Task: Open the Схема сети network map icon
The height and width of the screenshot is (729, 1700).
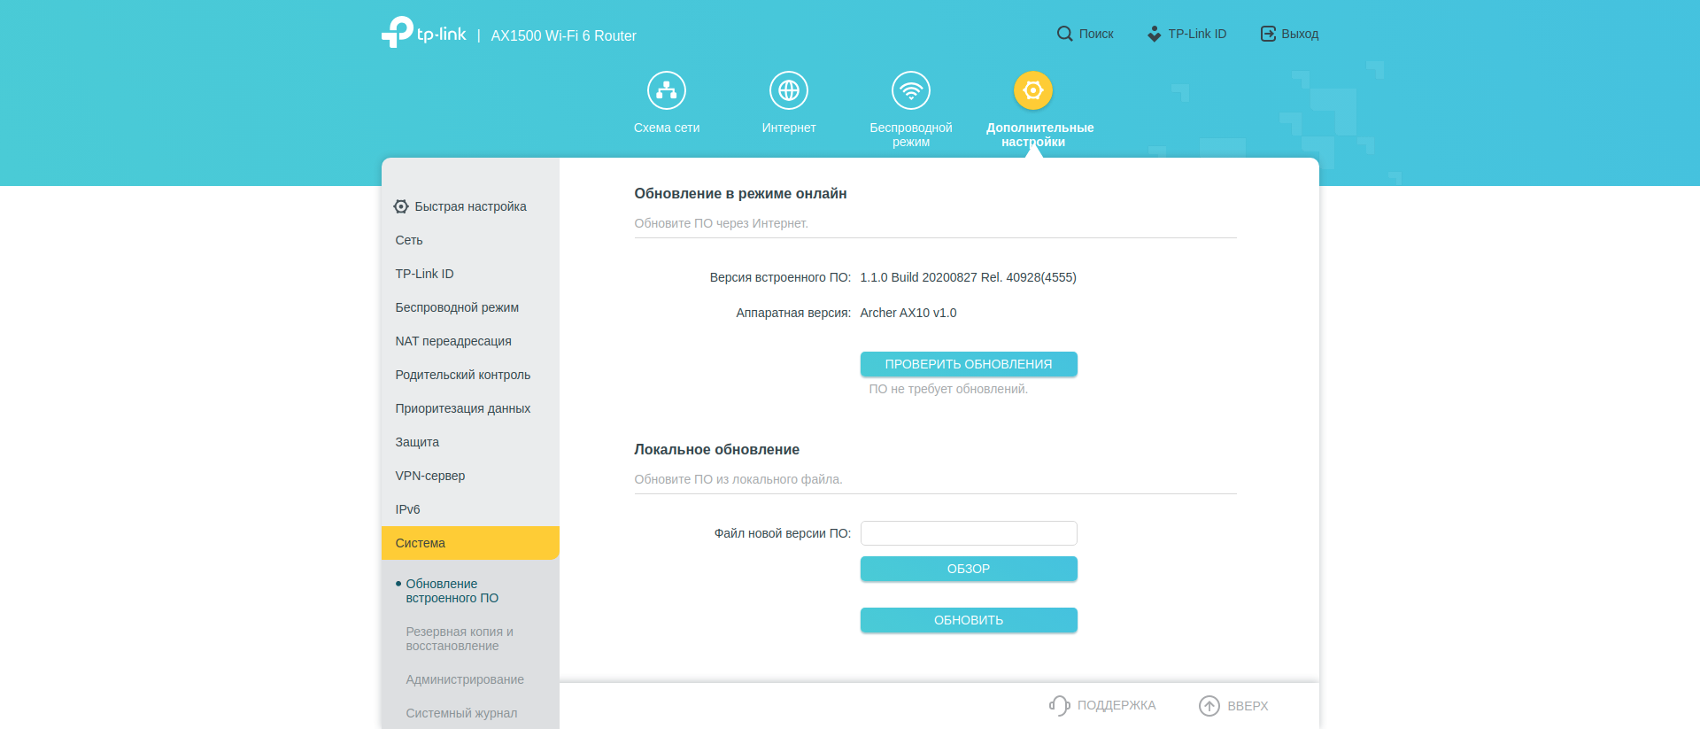Action: (x=666, y=90)
